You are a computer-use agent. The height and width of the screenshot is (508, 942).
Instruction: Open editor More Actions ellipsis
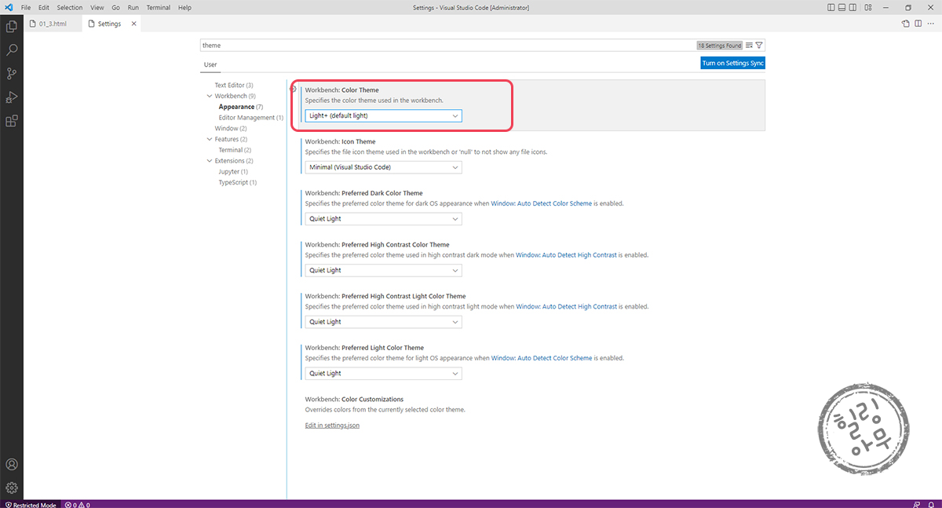[x=931, y=24]
